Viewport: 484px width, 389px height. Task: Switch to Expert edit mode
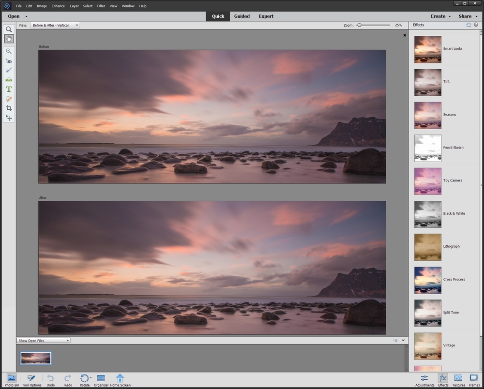point(266,16)
